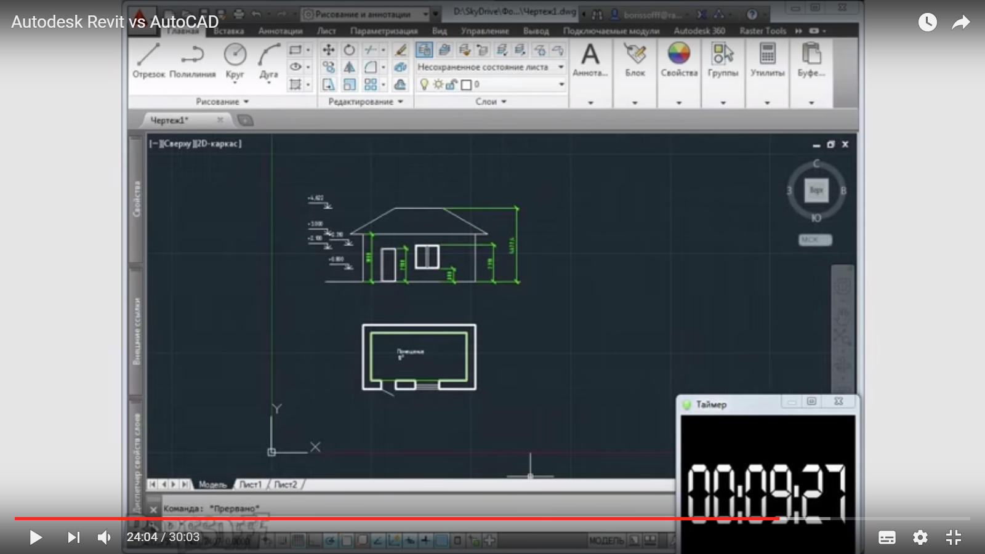Image resolution: width=985 pixels, height=554 pixels.
Task: Exit full screen mode
Action: (x=954, y=537)
